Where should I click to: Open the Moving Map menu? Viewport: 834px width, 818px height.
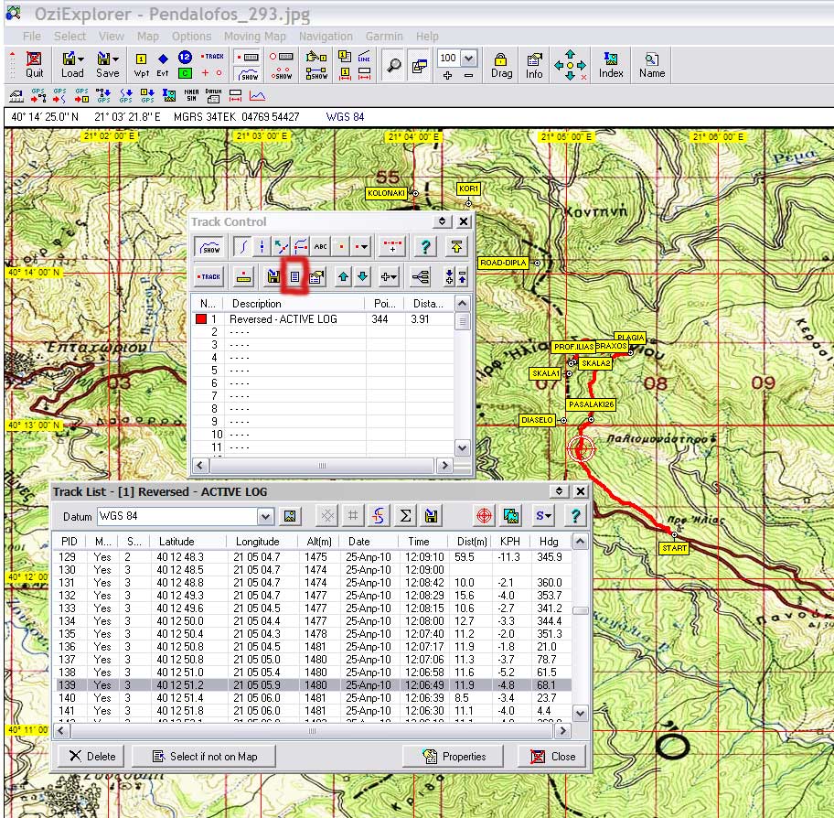(x=254, y=37)
